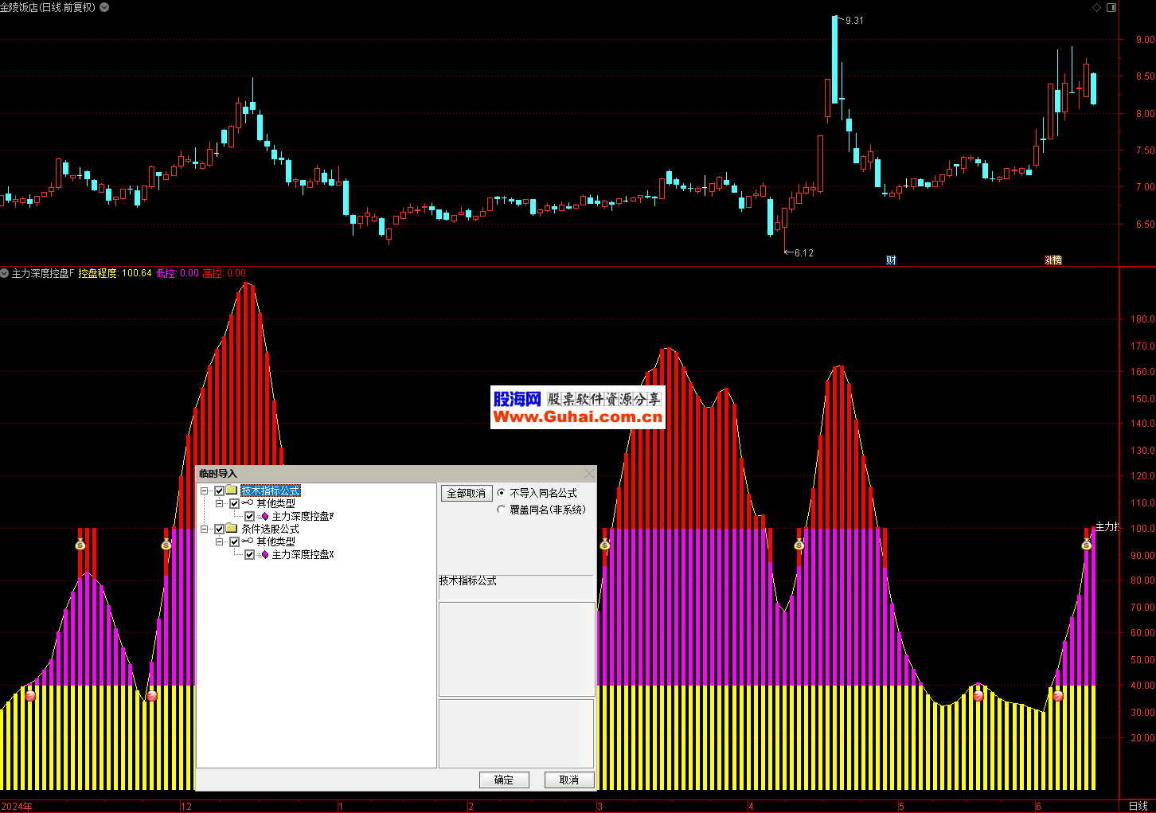The width and height of the screenshot is (1156, 813).
Task: Click the diamond icon at chart top-right
Action: click(x=1096, y=7)
